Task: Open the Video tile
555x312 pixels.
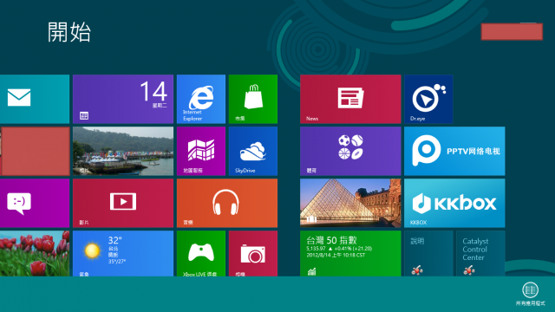Action: (123, 203)
